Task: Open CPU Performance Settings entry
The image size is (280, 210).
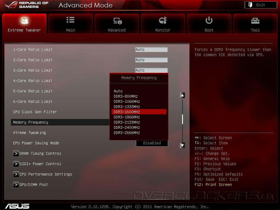Action: pos(46,174)
